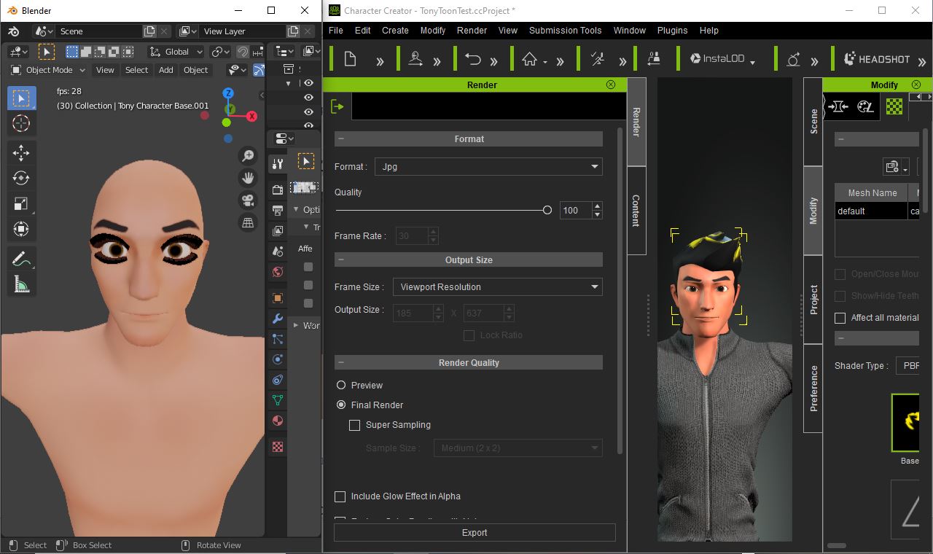Open the Submission Tools menu
The height and width of the screenshot is (554, 933).
point(565,31)
